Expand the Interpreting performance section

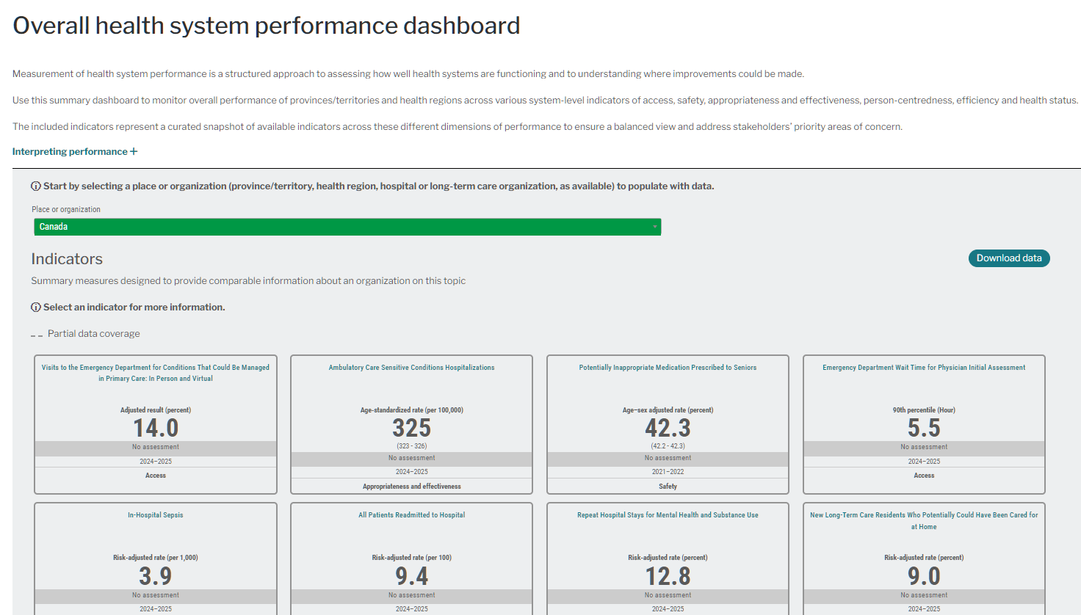[75, 152]
